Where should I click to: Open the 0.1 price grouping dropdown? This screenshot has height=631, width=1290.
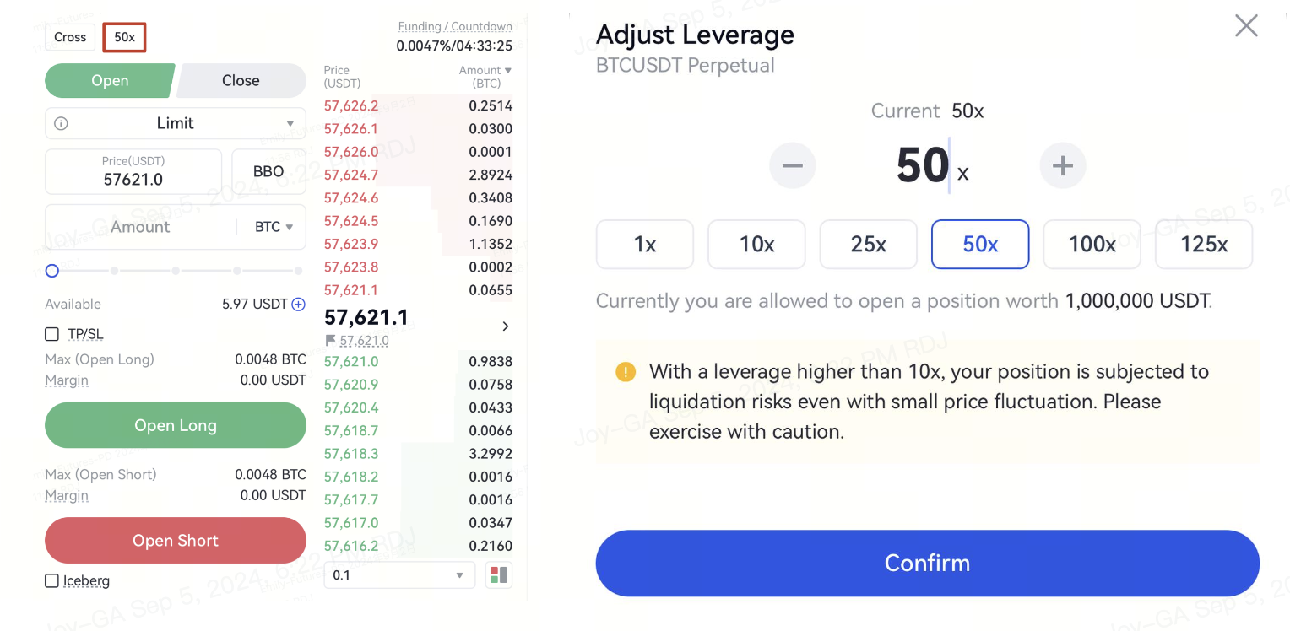pyautogui.click(x=398, y=575)
